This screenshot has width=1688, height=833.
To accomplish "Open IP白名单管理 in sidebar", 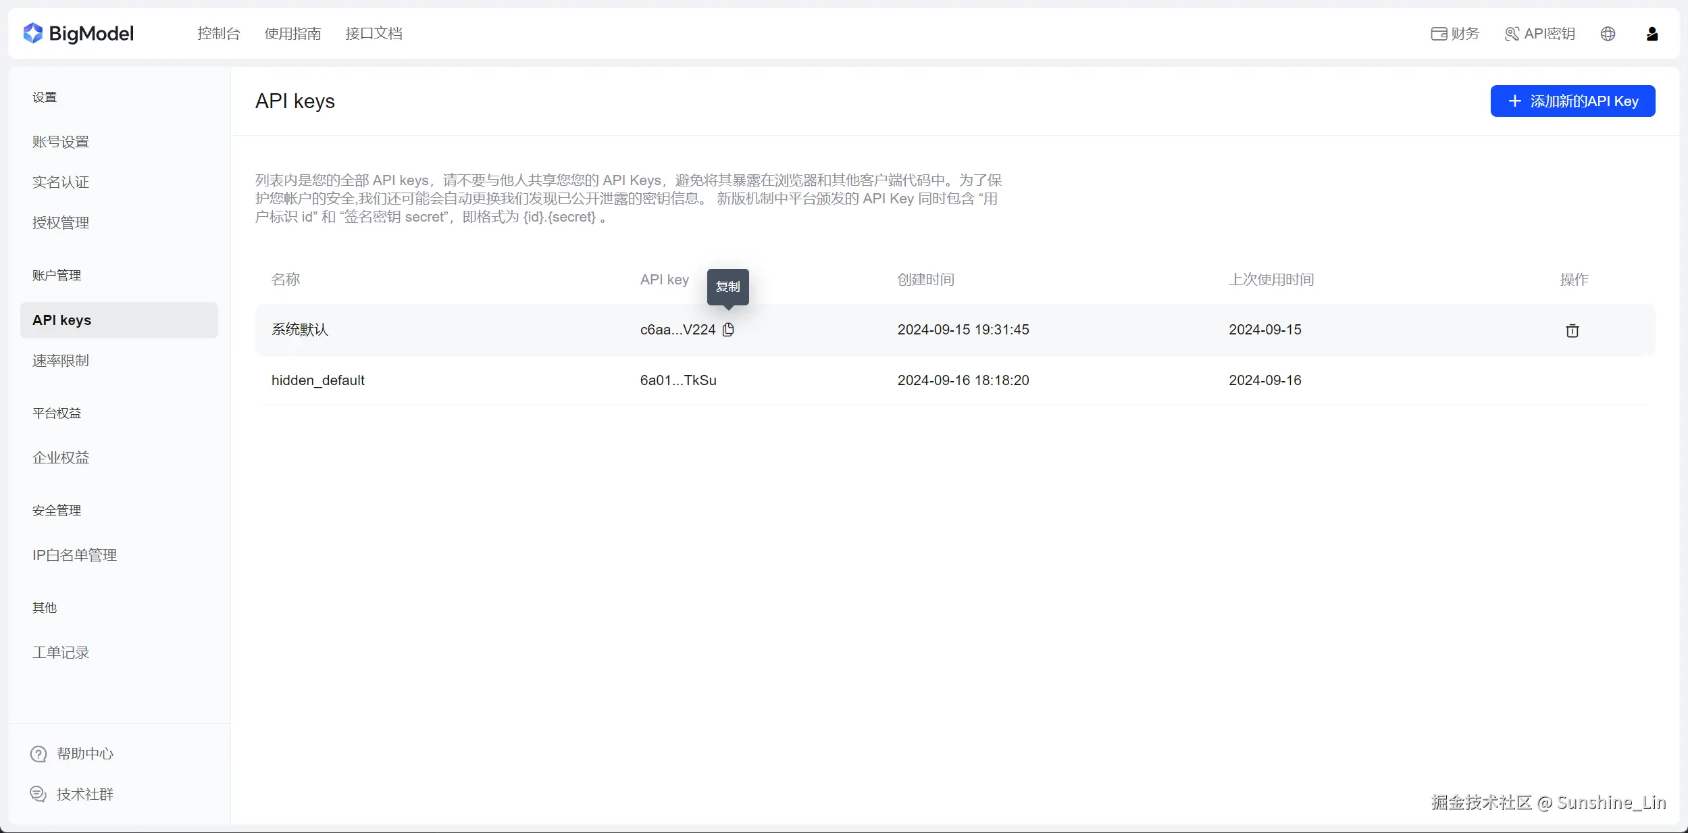I will [74, 555].
